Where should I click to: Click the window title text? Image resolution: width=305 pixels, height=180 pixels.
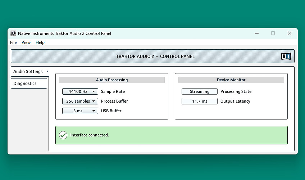coord(65,33)
